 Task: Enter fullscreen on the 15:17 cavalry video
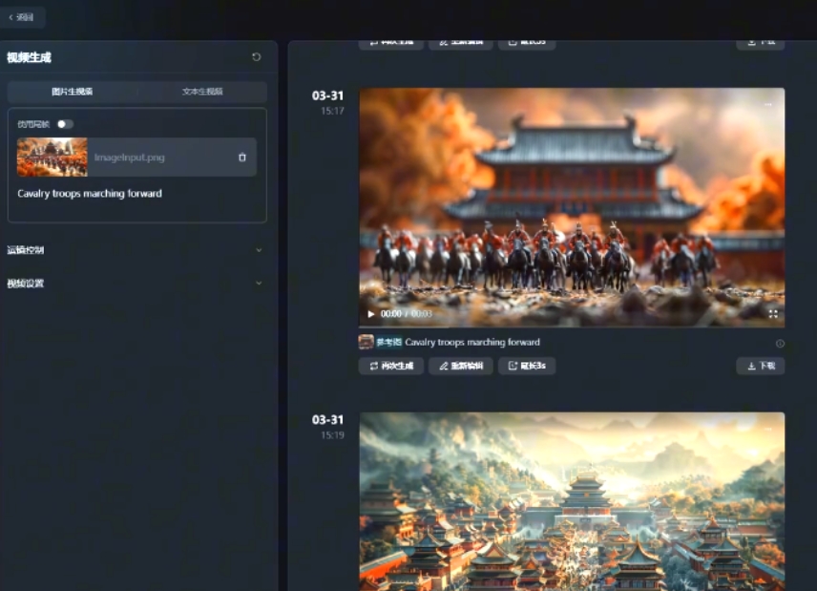(773, 313)
